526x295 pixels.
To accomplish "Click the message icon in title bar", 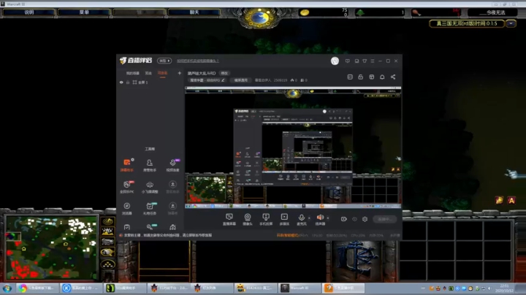I will 348,61.
